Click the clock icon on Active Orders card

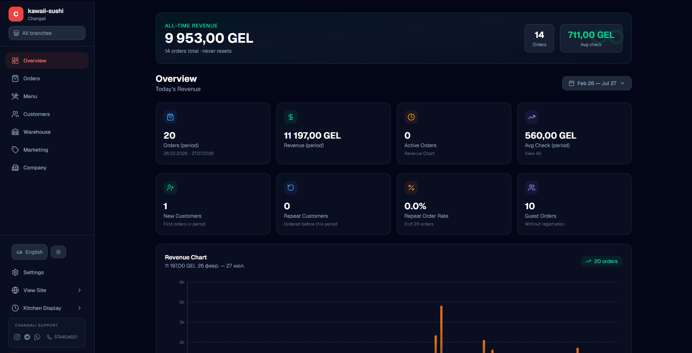click(x=411, y=117)
